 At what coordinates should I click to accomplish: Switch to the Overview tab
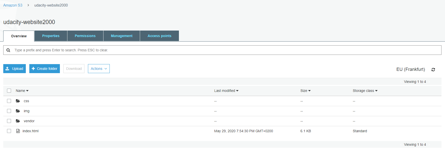click(19, 36)
